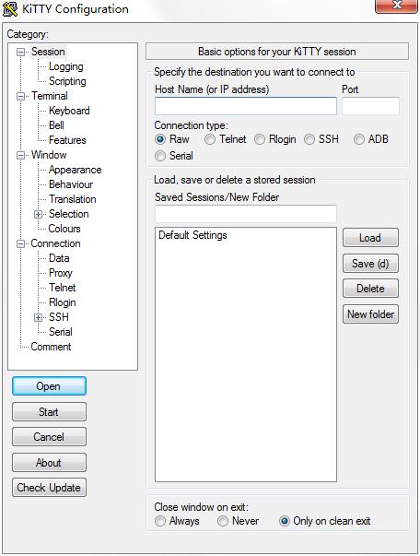Click the Check Update button
Image resolution: width=420 pixels, height=556 pixels.
49,488
